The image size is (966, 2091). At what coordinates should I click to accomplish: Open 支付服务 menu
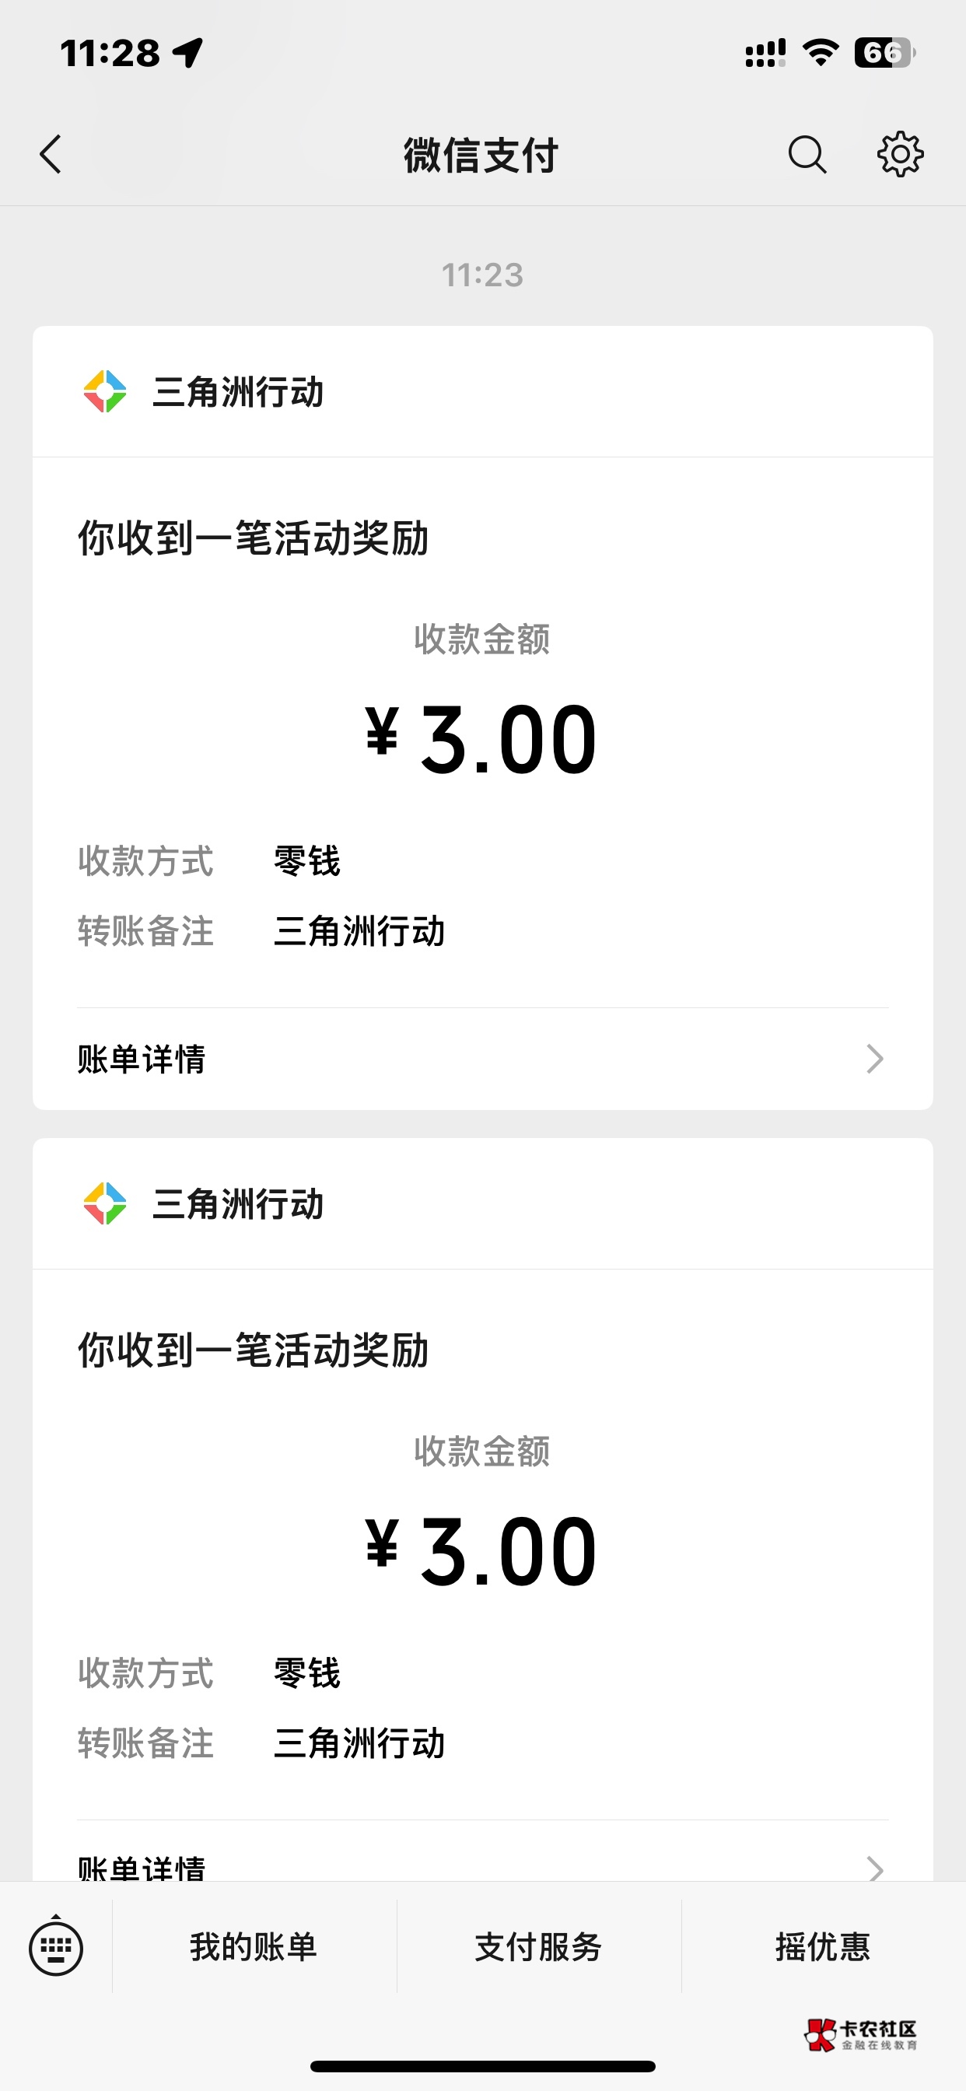(x=538, y=1946)
